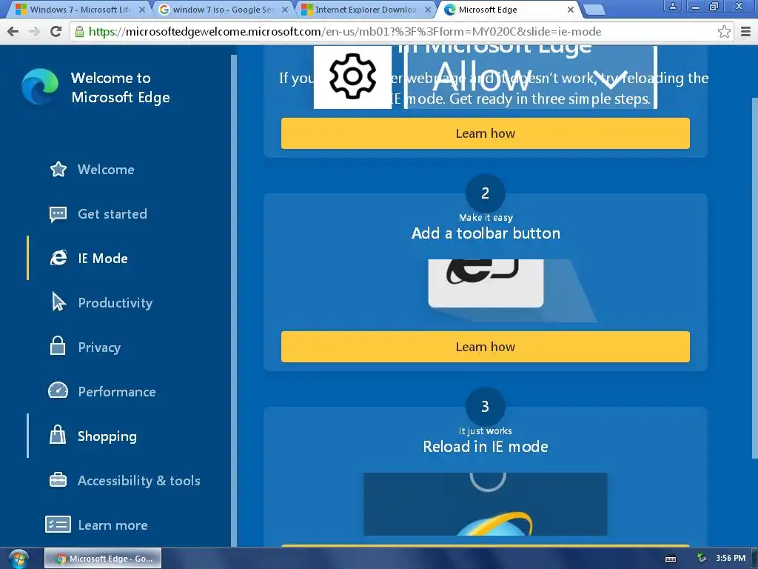The width and height of the screenshot is (758, 569).
Task: Click the settings gear icon overlay
Action: click(352, 77)
